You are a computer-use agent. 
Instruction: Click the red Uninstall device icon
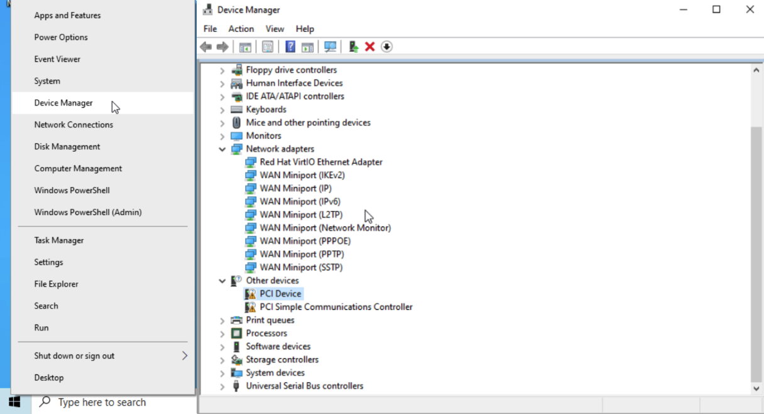(370, 47)
